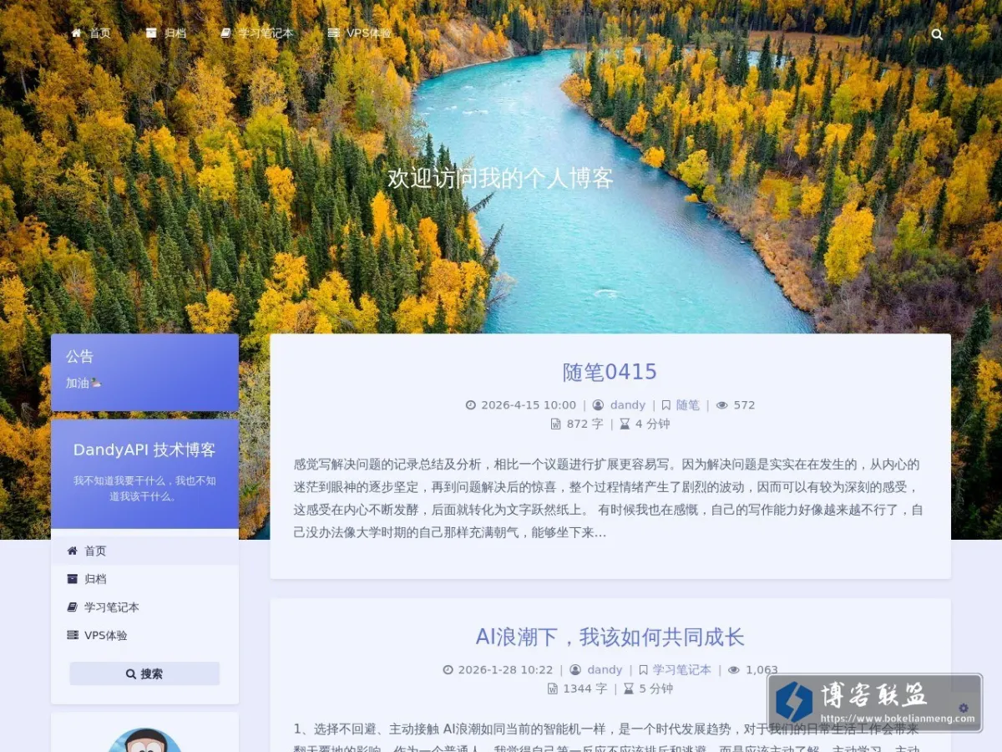Click the gear icon on 博客联盟 badge
The image size is (1002, 752).
click(964, 708)
